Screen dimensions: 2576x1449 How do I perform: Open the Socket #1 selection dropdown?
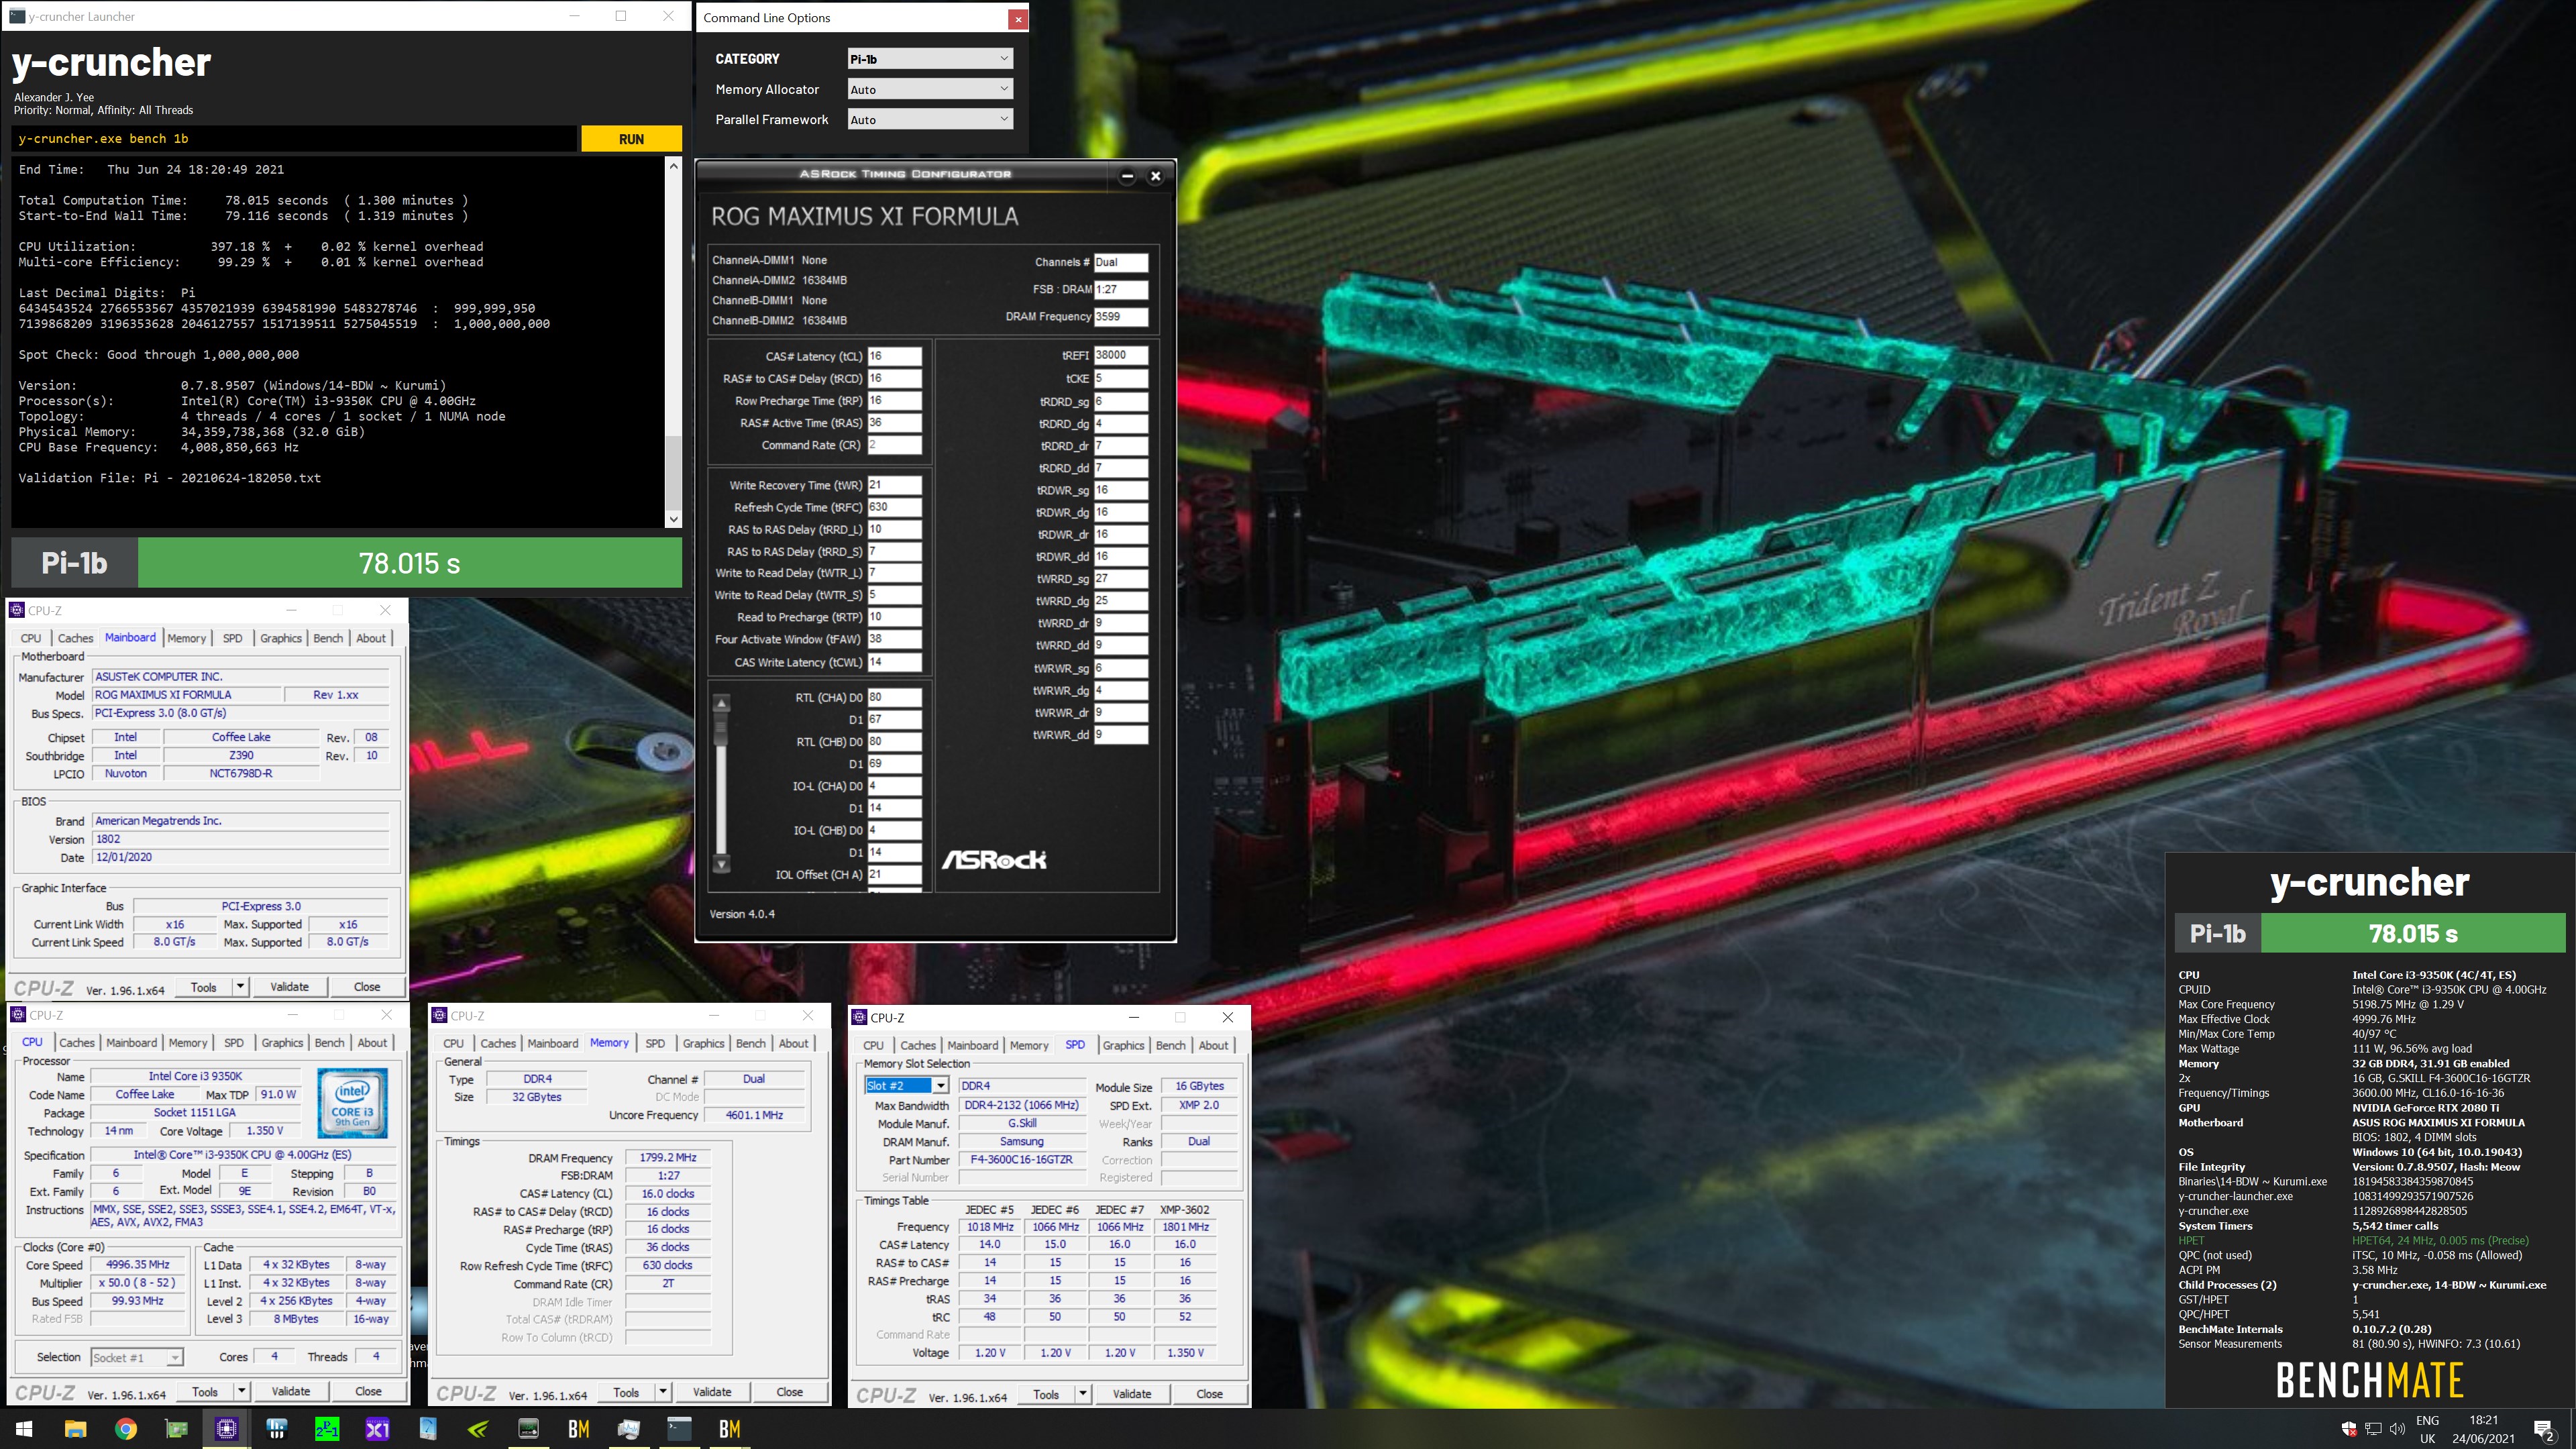click(x=137, y=1357)
